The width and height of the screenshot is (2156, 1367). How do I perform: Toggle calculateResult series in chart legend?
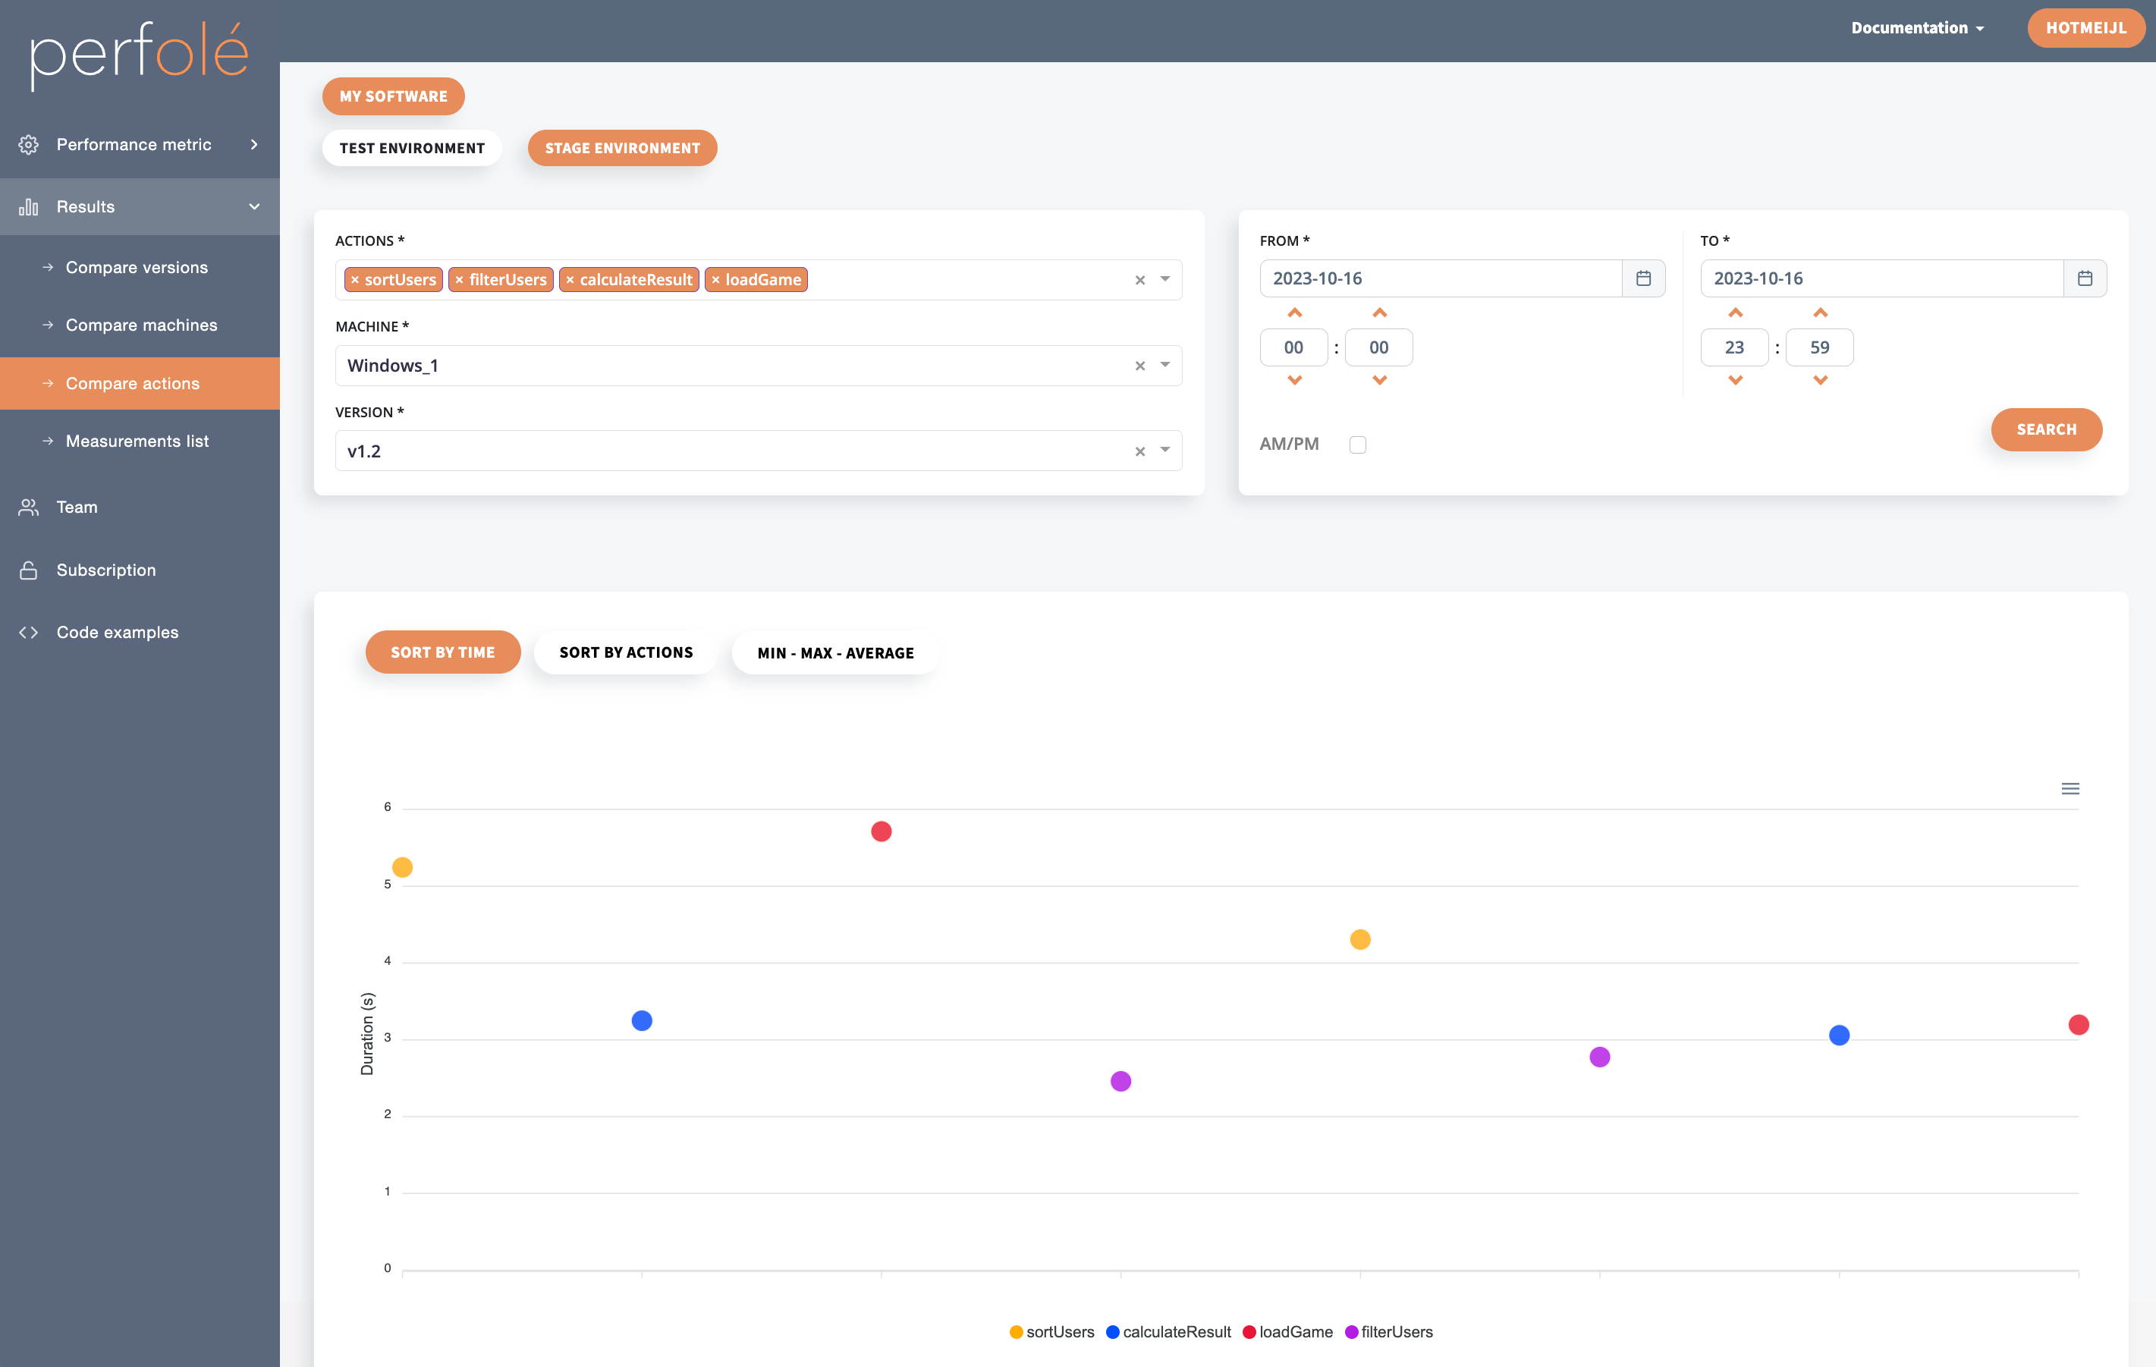(x=1168, y=1332)
